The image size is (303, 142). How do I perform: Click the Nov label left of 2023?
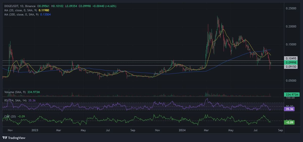tap(10, 130)
